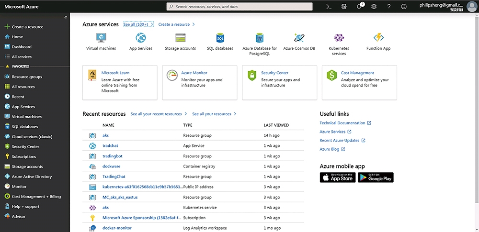The image size is (479, 232).
Task: Click the Download on the App Store badge
Action: 338,177
